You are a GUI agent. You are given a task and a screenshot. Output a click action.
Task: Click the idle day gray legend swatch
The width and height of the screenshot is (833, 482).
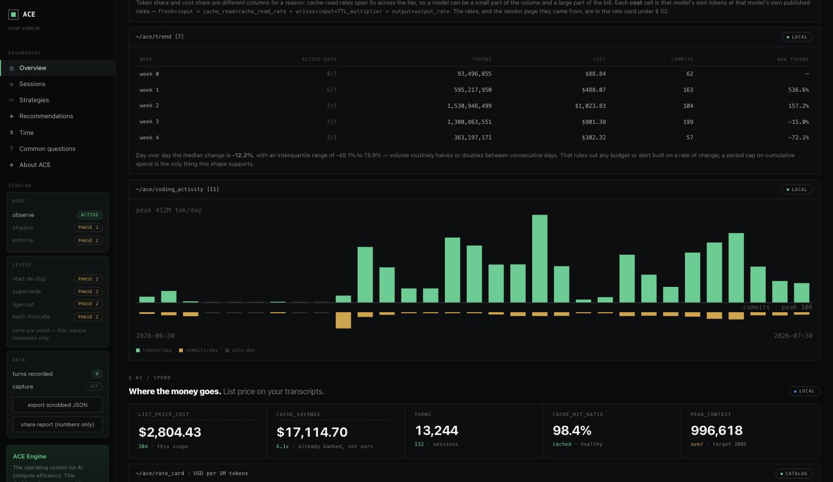(227, 351)
